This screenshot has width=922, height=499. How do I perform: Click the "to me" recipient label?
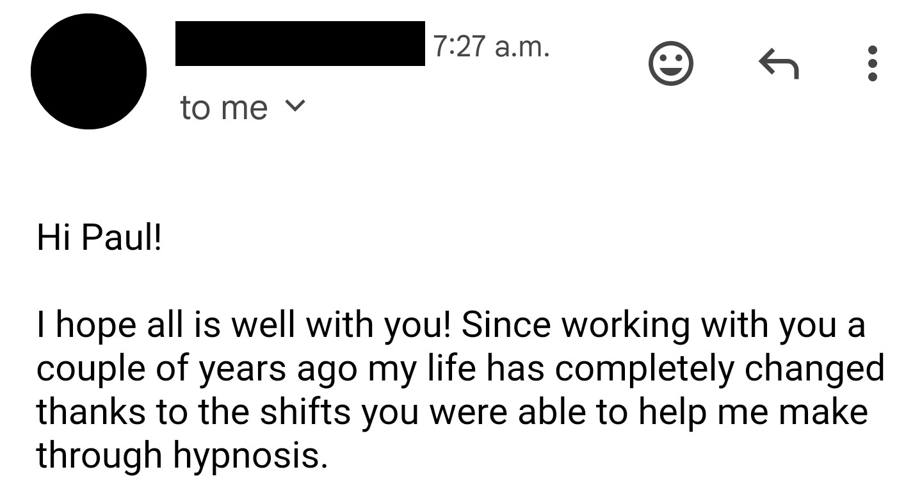click(x=223, y=108)
